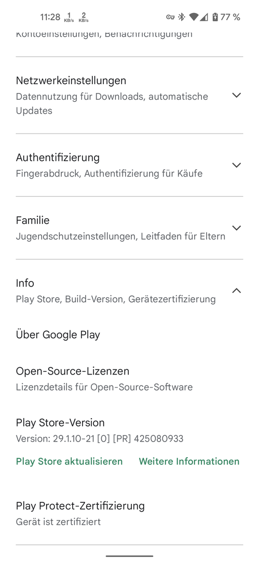Image resolution: width=259 pixels, height=561 pixels.
Task: Tap the VPN key status icon
Action: (x=170, y=17)
